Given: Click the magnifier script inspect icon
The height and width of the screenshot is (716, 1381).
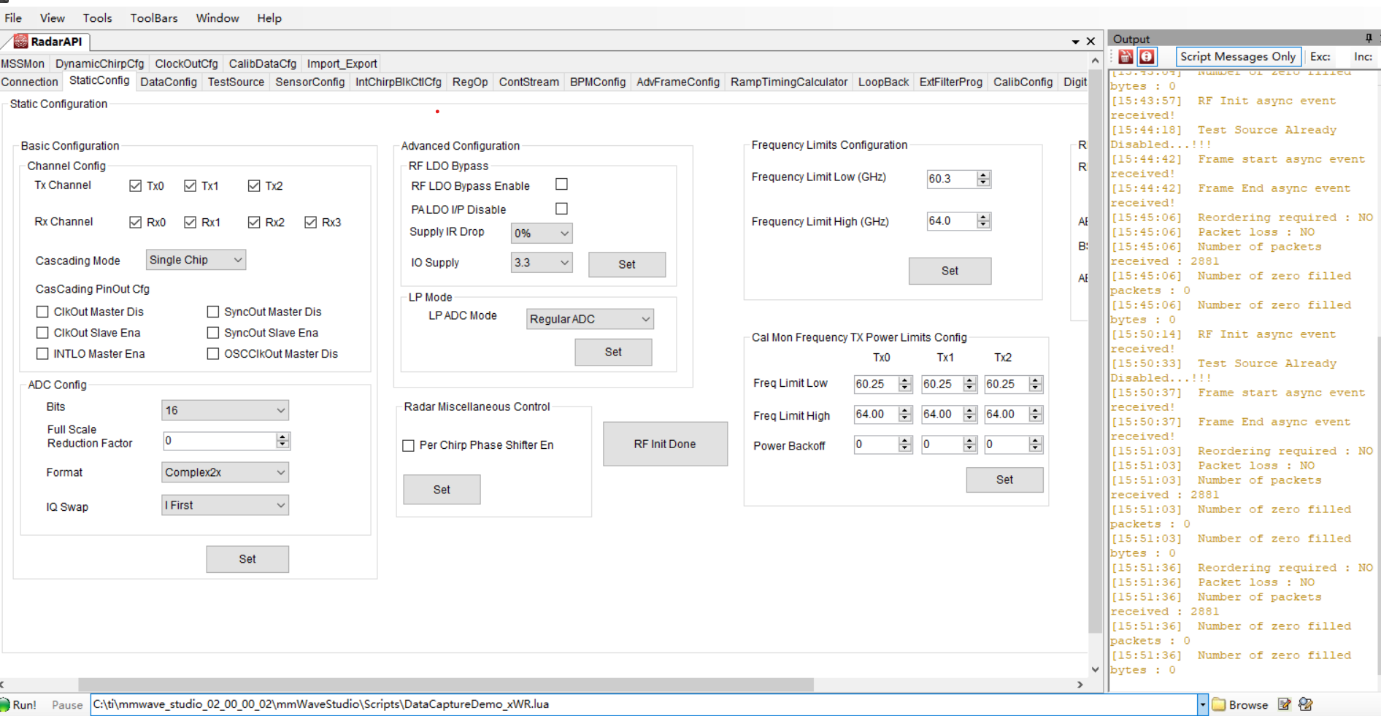Looking at the screenshot, I should pos(1306,704).
